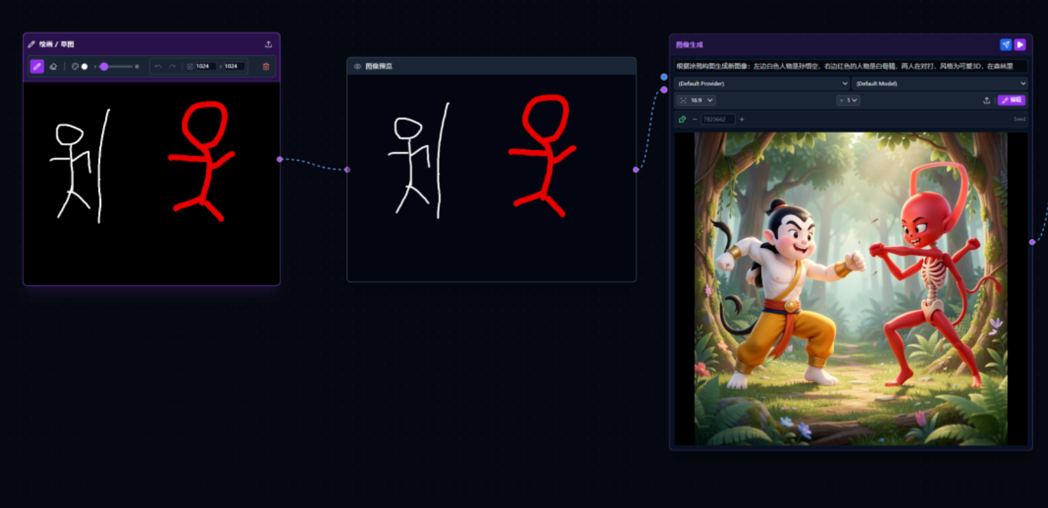Click the blue send icon button
The image size is (1048, 508).
point(1006,45)
